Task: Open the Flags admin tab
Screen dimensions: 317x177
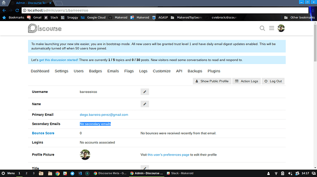Action: [129, 71]
